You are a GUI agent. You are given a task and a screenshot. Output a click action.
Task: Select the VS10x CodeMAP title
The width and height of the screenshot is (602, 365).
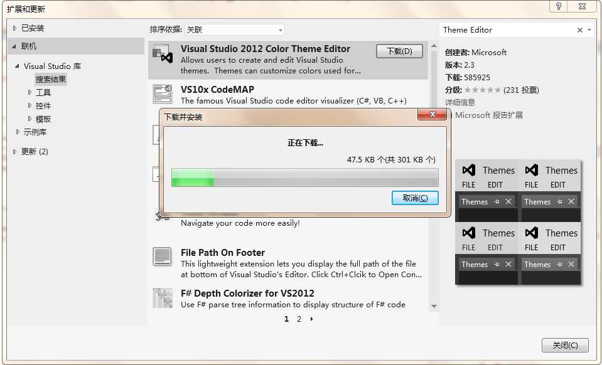pyautogui.click(x=217, y=90)
